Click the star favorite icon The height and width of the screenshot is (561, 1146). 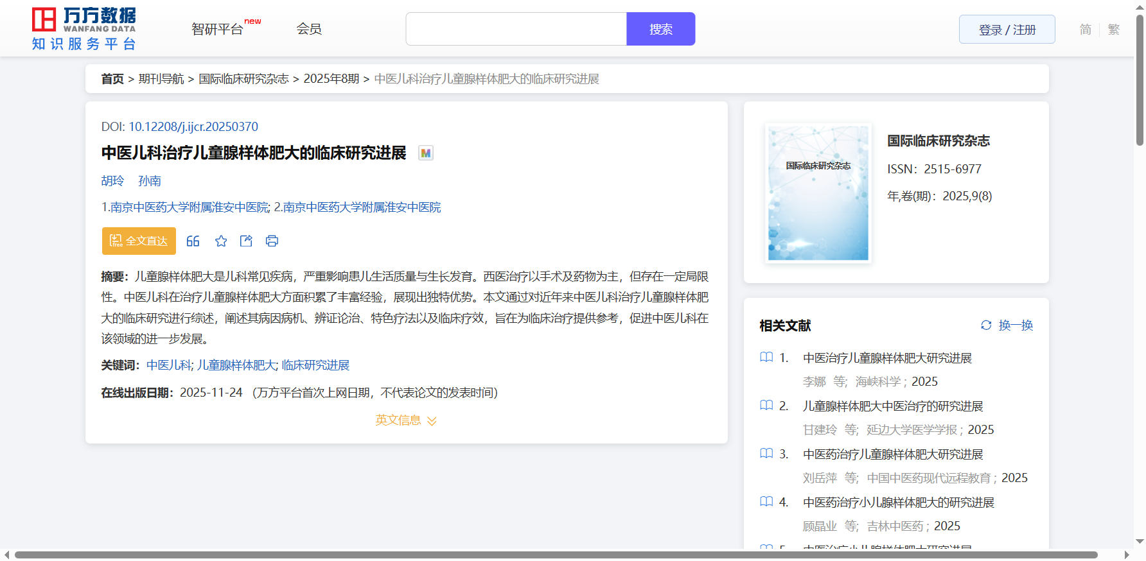221,241
